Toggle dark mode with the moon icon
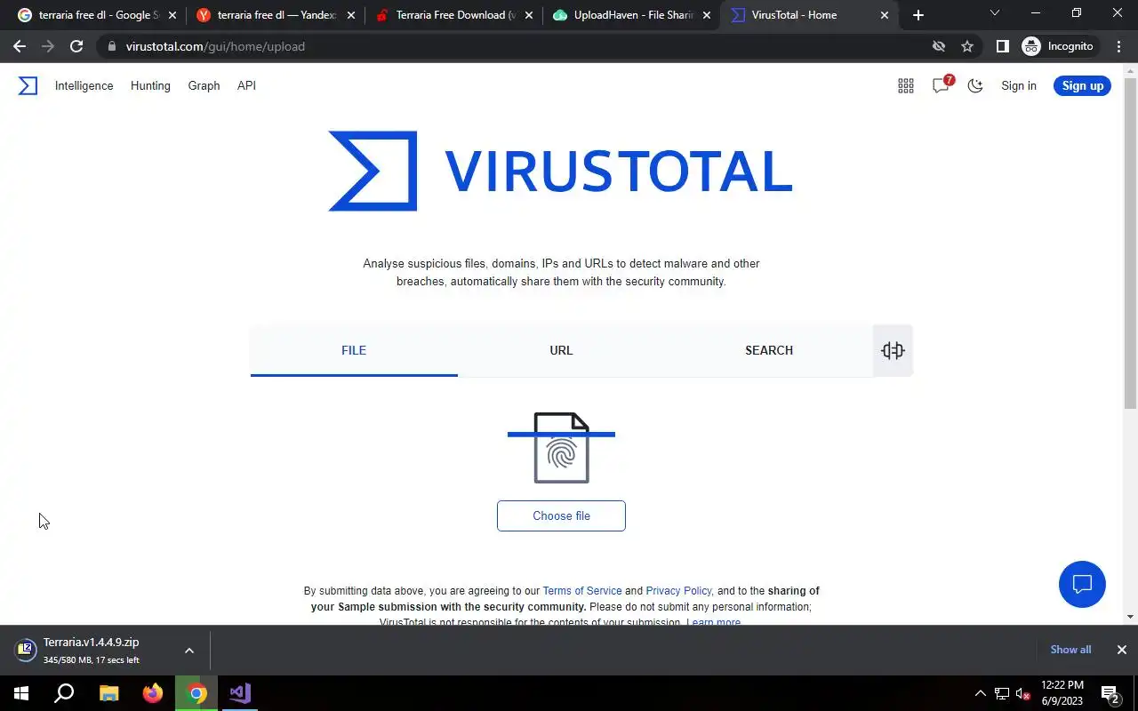1138x711 pixels. point(975,85)
